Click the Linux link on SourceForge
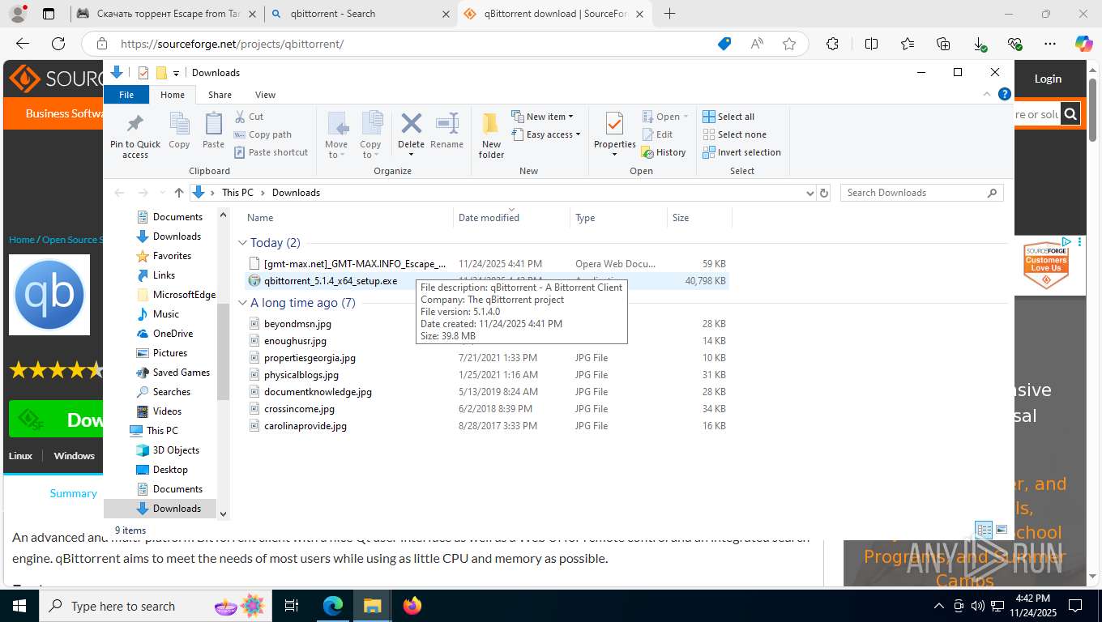This screenshot has height=622, width=1102. (20, 456)
